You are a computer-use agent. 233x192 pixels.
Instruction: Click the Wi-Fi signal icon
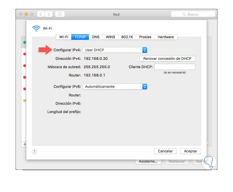pyautogui.click(x=36, y=28)
